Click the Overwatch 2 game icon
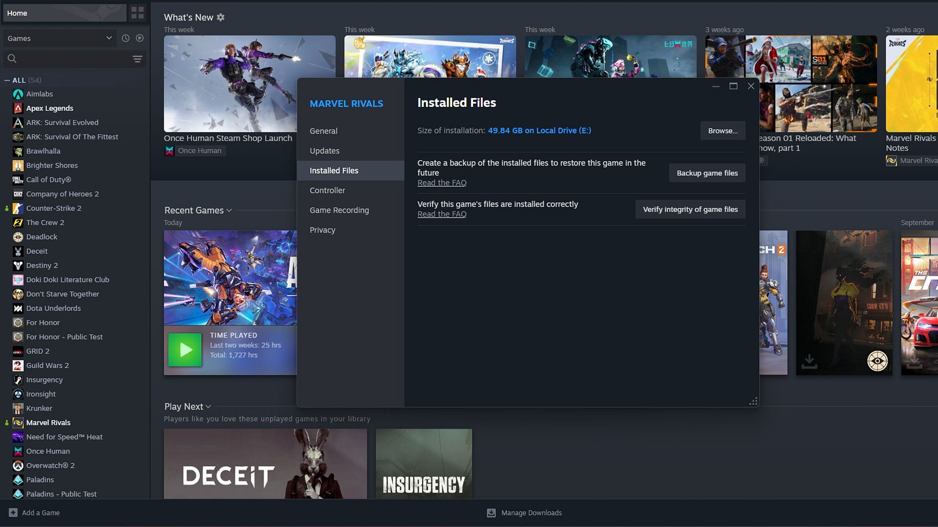The height and width of the screenshot is (527, 938). pyautogui.click(x=18, y=466)
